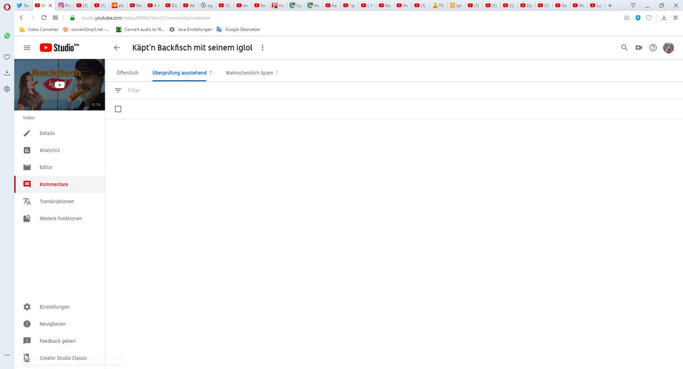Click the address bar heart bookmark icon
The width and height of the screenshot is (683, 369).
click(x=649, y=18)
